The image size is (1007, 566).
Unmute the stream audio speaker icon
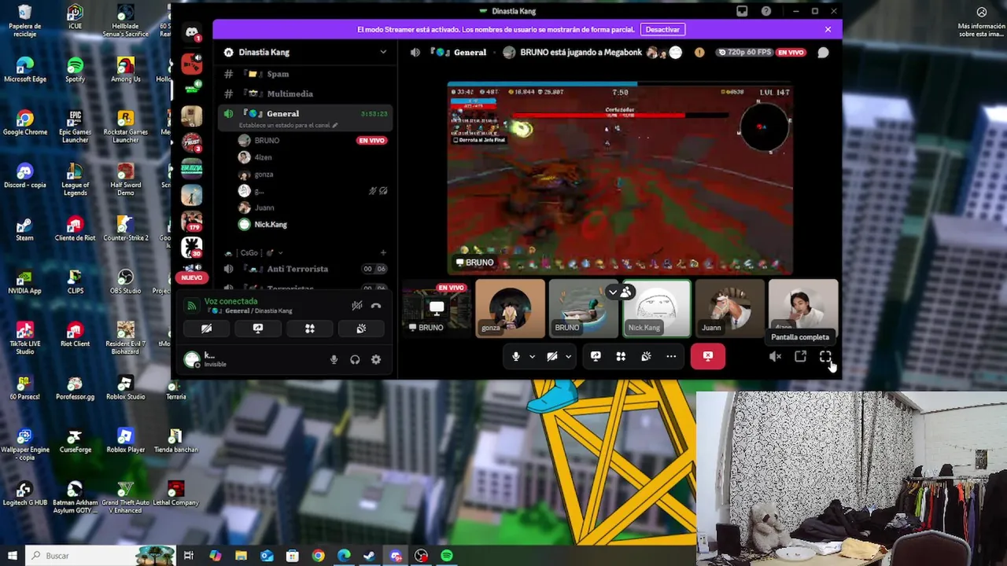(775, 356)
